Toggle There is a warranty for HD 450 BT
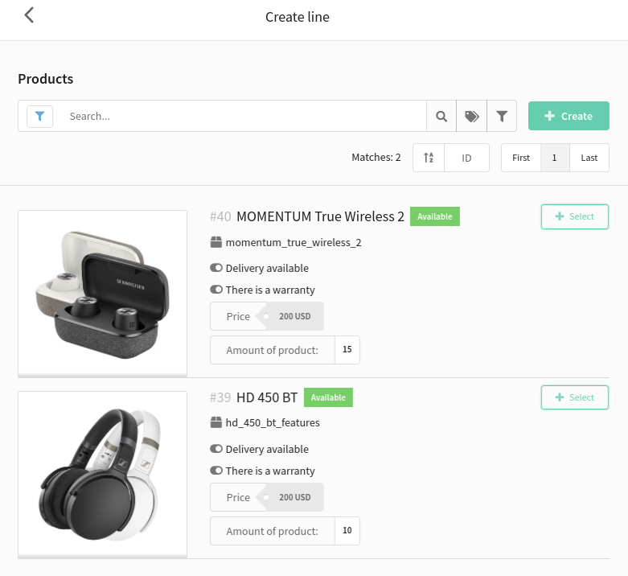This screenshot has height=576, width=628. point(216,471)
